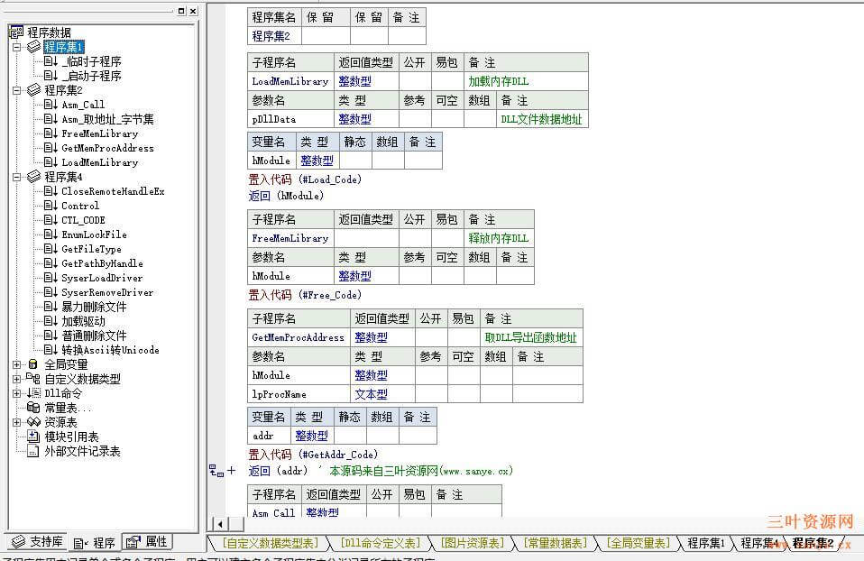
Task: Click the 模块引用表 icon
Action: [33, 437]
